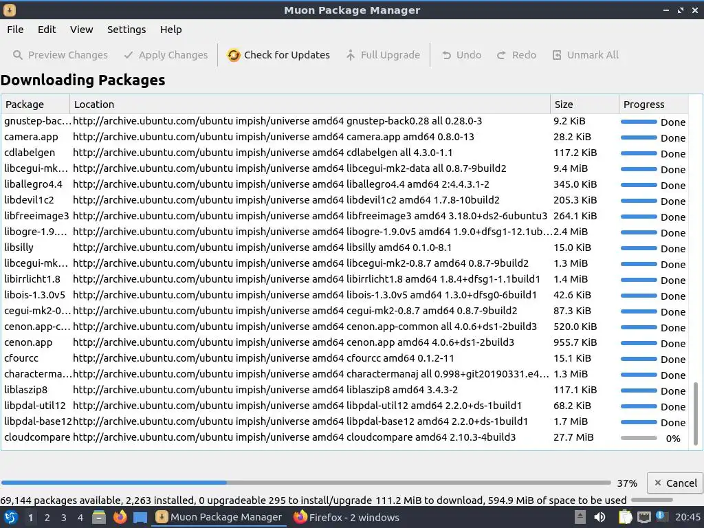Viewport: 704px width, 528px height.
Task: Select the libois-1.3.0v5 package name
Action: pyautogui.click(x=34, y=295)
